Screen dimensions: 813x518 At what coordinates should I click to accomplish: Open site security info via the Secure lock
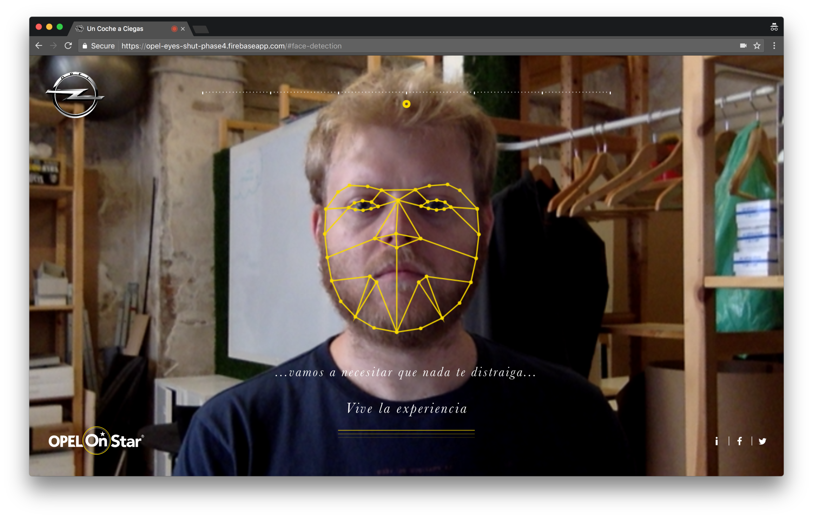[x=85, y=46]
